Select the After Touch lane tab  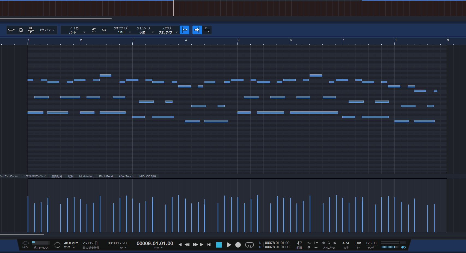[x=126, y=176]
